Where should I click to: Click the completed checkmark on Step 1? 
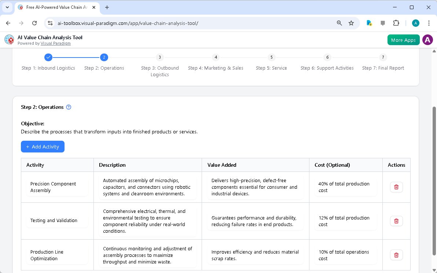click(x=48, y=57)
